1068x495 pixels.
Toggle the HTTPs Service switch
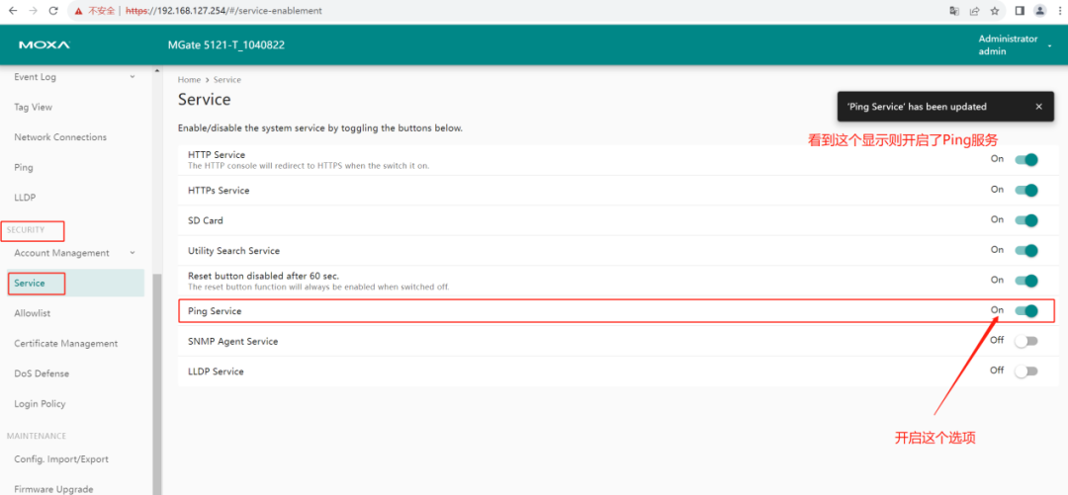[x=1025, y=190]
